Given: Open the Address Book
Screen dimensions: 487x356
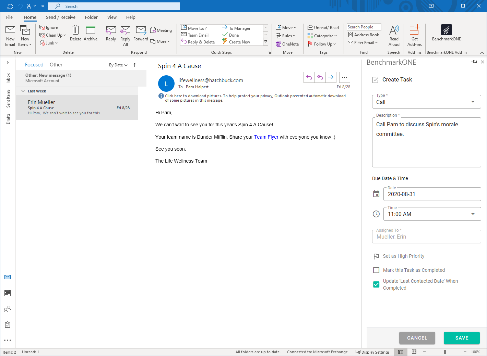Looking at the screenshot, I should click(x=364, y=35).
